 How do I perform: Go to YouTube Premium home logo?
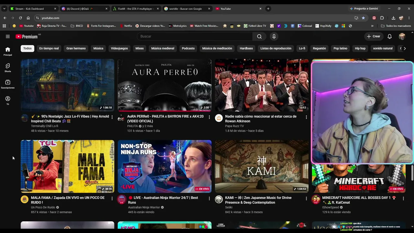[x=27, y=37]
